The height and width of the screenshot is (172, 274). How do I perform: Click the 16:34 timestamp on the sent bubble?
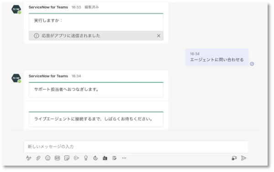pos(195,54)
